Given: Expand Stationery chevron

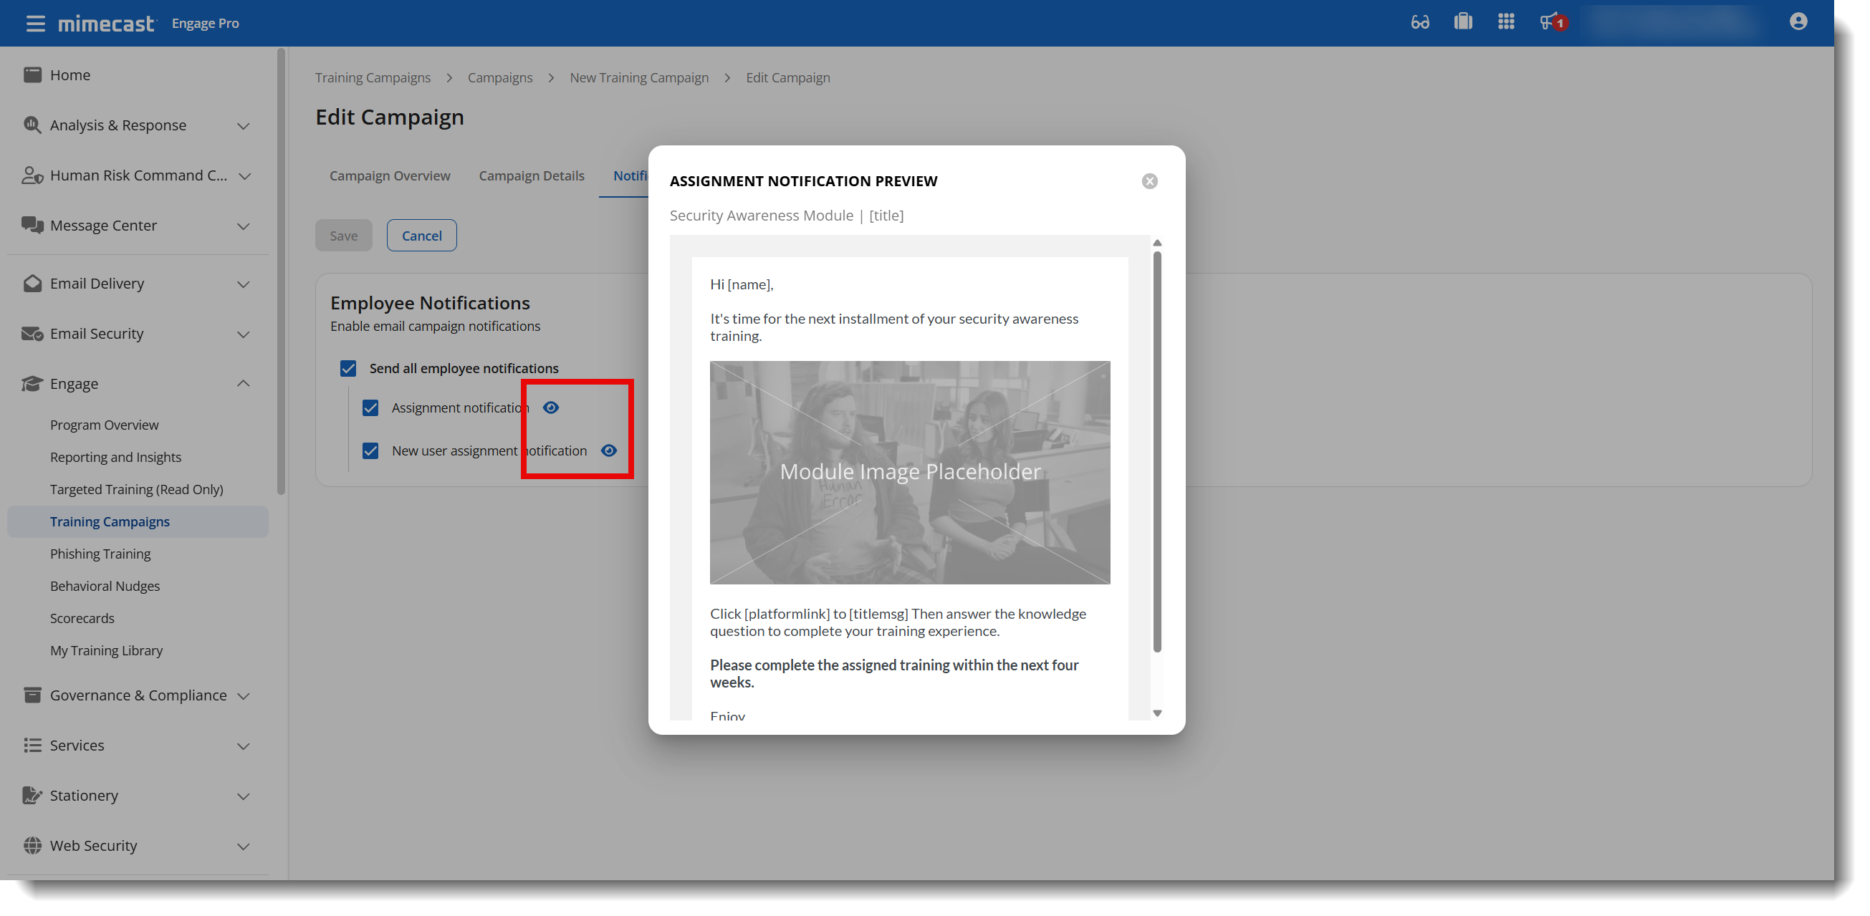Looking at the screenshot, I should [243, 796].
